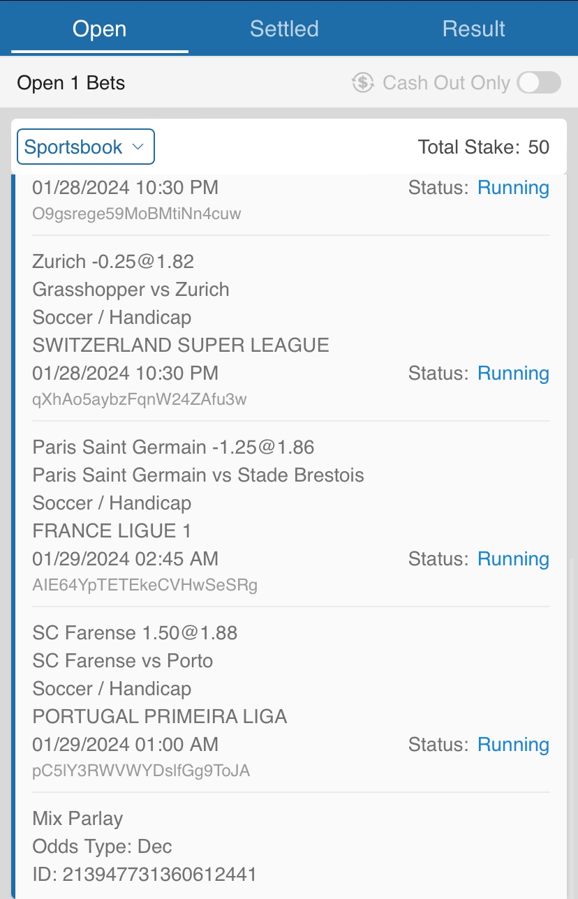Click the Cash Out dollar icon
The height and width of the screenshot is (899, 578).
363,83
